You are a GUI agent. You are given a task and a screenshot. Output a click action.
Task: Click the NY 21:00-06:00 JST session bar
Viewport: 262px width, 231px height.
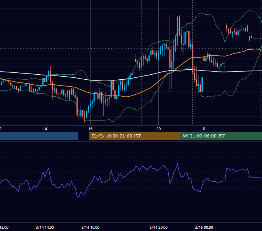pos(221,136)
